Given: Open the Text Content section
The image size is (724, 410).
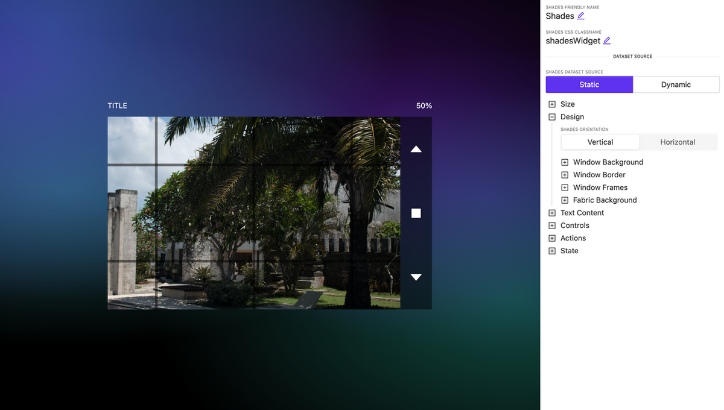Looking at the screenshot, I should tap(582, 213).
